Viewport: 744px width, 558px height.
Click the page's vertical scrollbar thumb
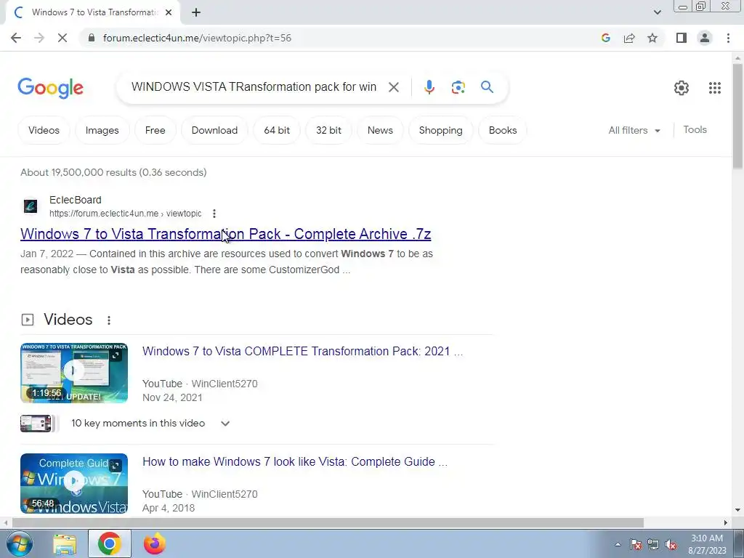coord(738,116)
